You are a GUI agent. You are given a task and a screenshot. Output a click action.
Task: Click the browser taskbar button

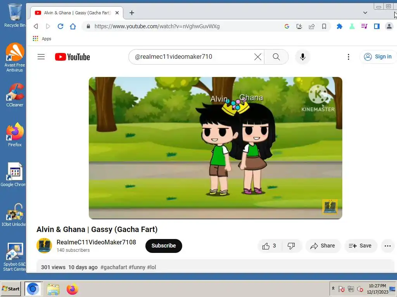(33, 288)
